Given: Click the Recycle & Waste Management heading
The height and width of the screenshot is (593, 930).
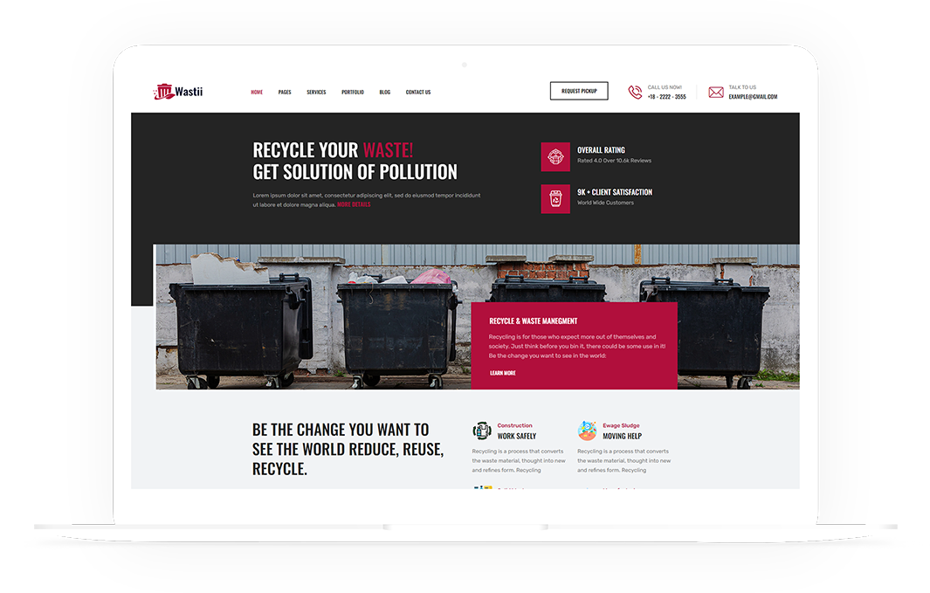Looking at the screenshot, I should pyautogui.click(x=534, y=321).
